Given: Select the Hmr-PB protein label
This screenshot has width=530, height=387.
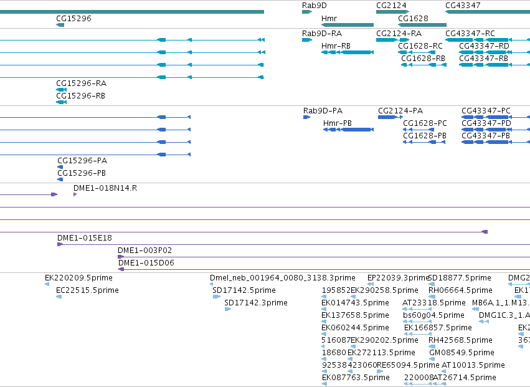Looking at the screenshot, I should click(338, 123).
